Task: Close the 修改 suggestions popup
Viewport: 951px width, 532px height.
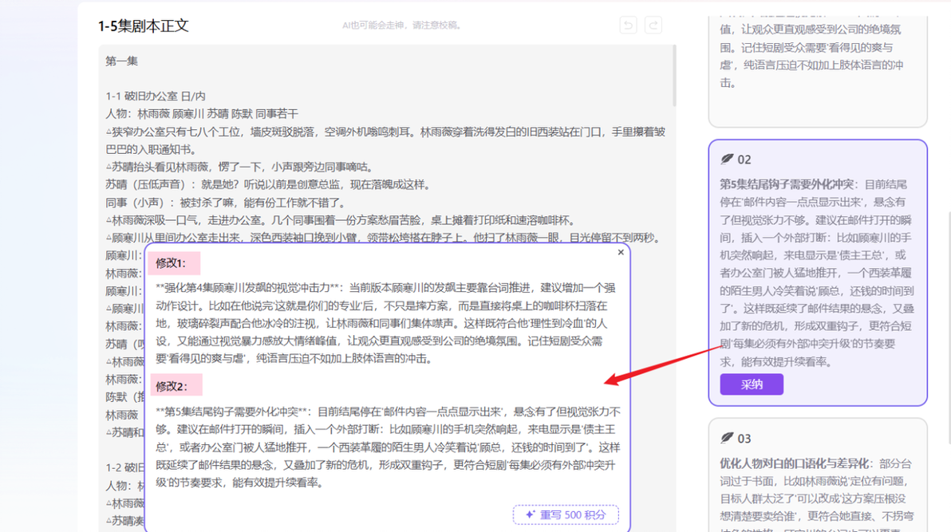Action: click(x=621, y=252)
